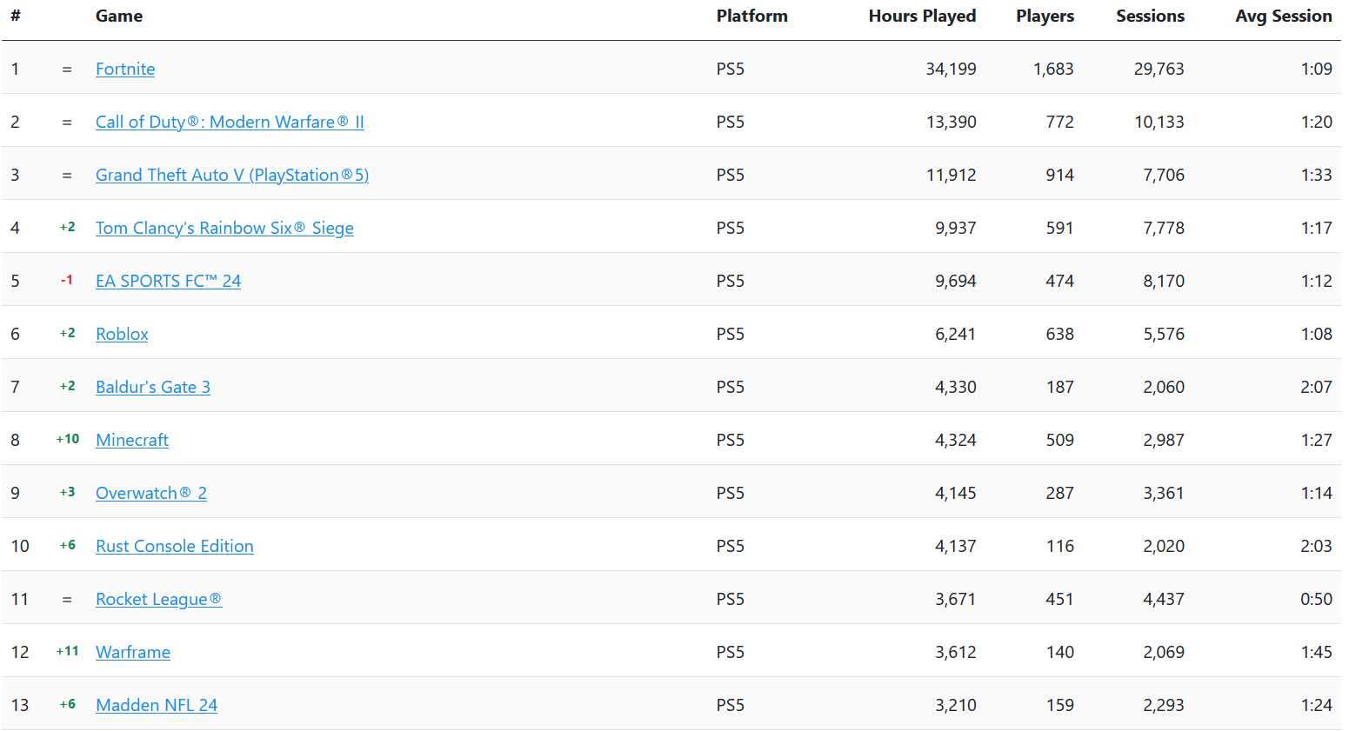Click the Sessions column header

1150,16
